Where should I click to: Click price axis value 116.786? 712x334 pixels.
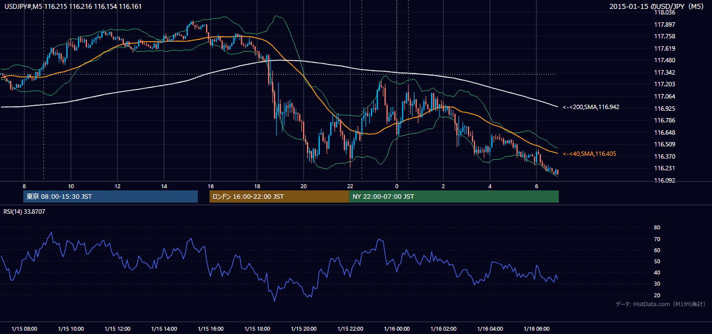(x=664, y=120)
